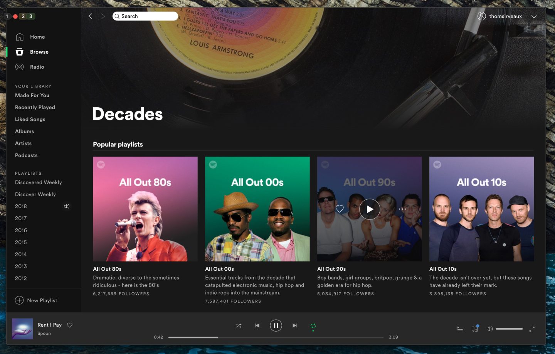Navigate back with the left chevron
The height and width of the screenshot is (354, 555).
(x=91, y=16)
